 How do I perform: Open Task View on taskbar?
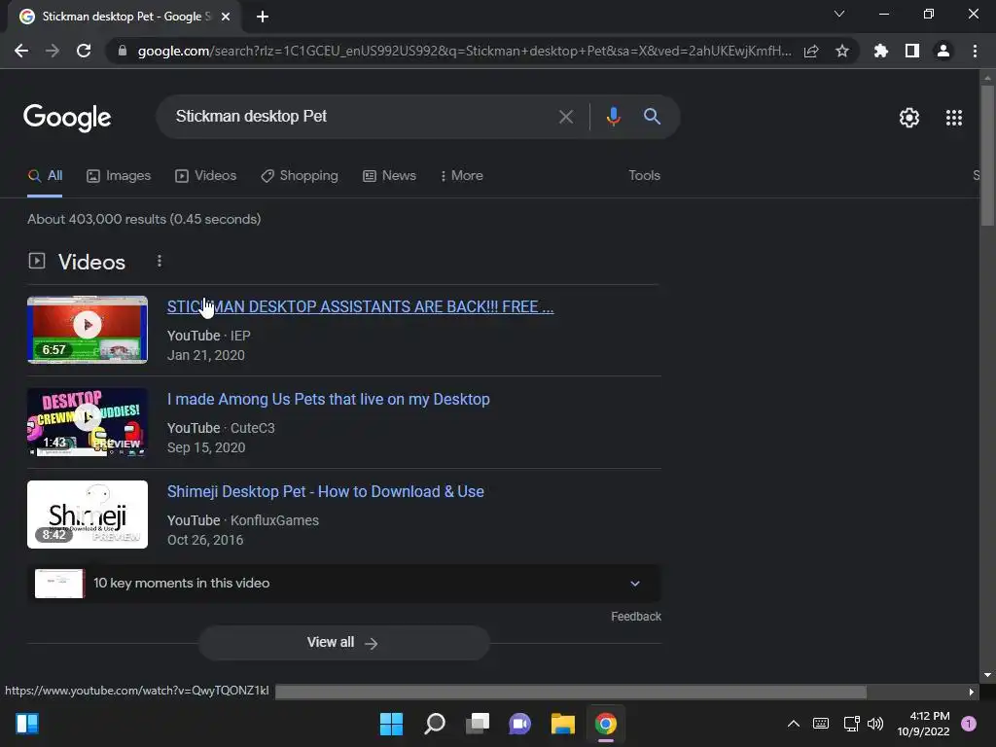477,724
